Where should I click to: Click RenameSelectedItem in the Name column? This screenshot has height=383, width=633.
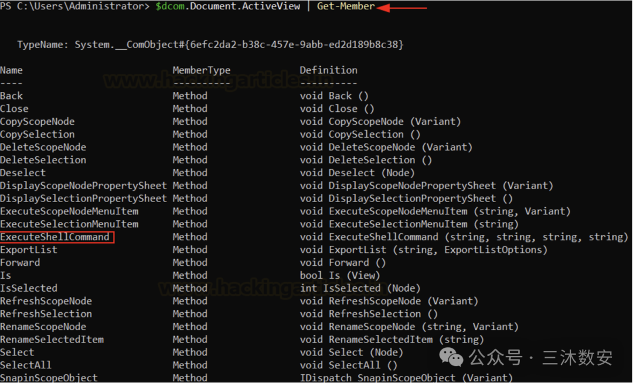(52, 340)
